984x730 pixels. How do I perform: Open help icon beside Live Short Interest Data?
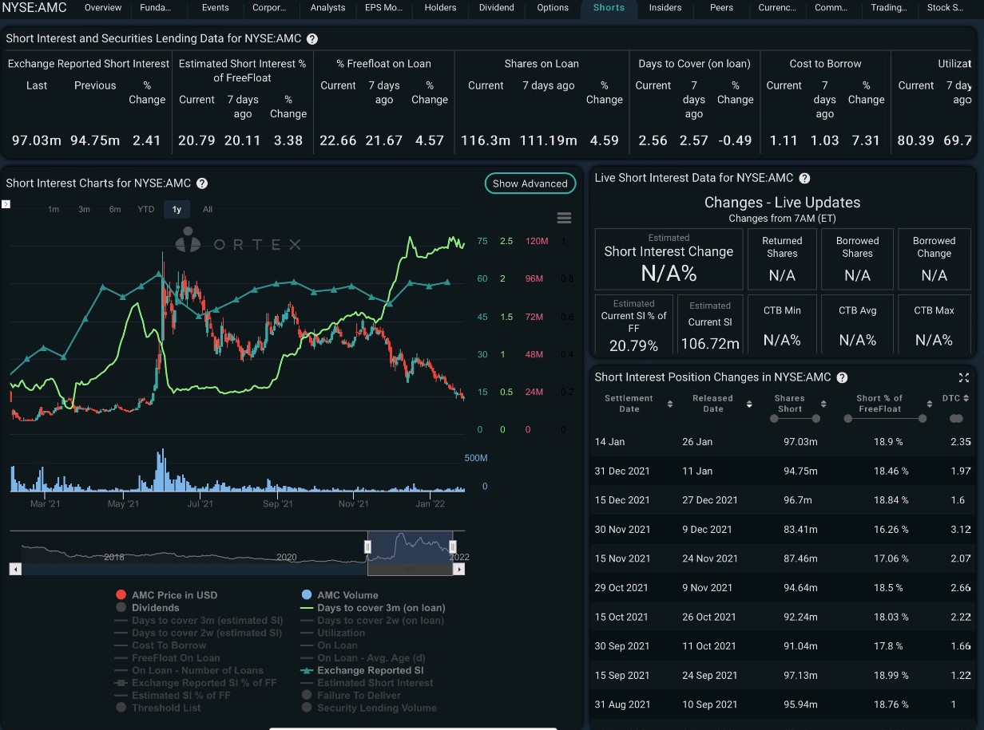804,179
